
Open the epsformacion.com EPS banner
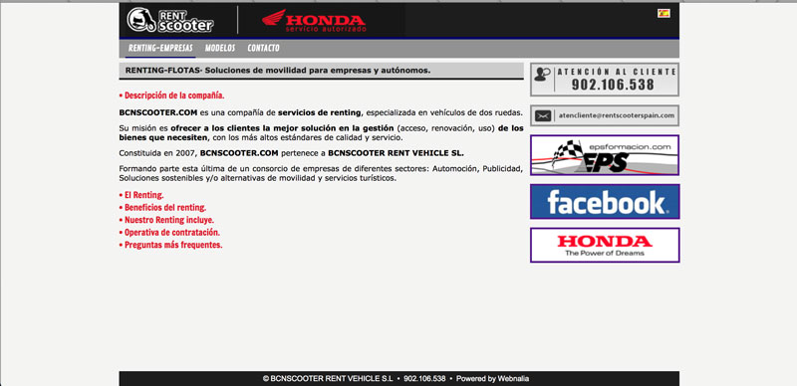point(605,155)
